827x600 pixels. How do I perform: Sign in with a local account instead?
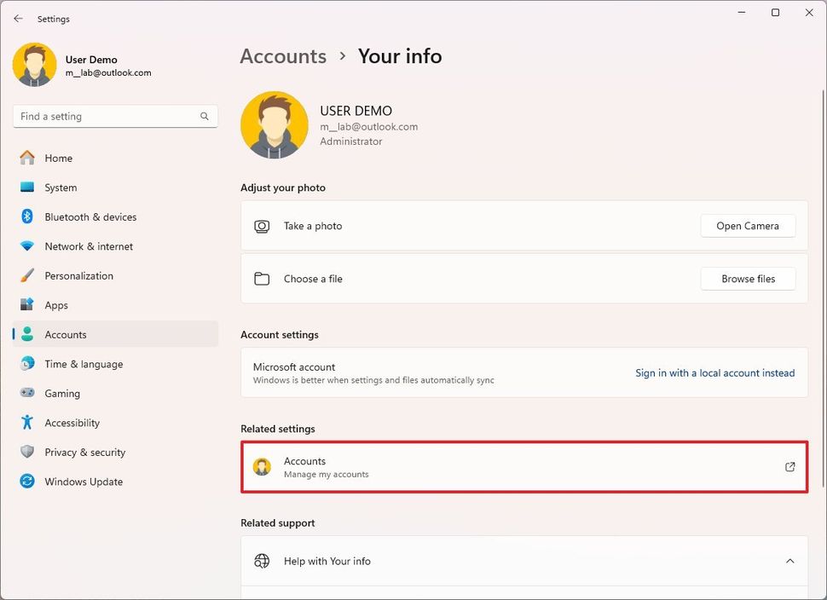[x=714, y=372]
